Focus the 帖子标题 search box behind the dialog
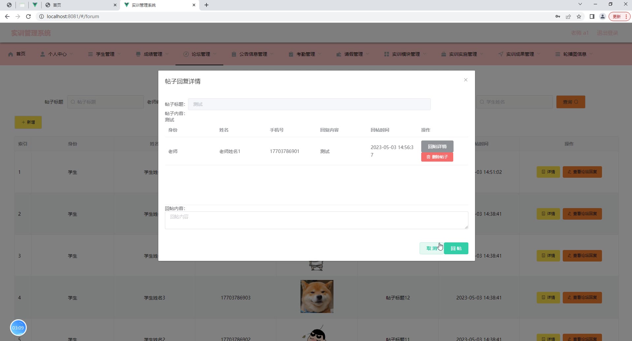This screenshot has height=341, width=632. tap(106, 102)
